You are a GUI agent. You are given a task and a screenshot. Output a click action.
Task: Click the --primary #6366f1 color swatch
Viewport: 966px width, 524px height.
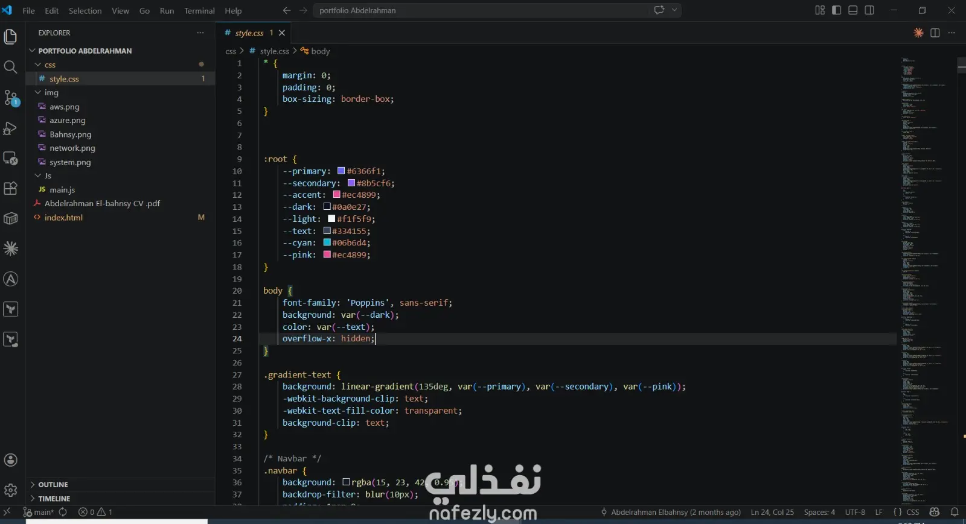341,171
